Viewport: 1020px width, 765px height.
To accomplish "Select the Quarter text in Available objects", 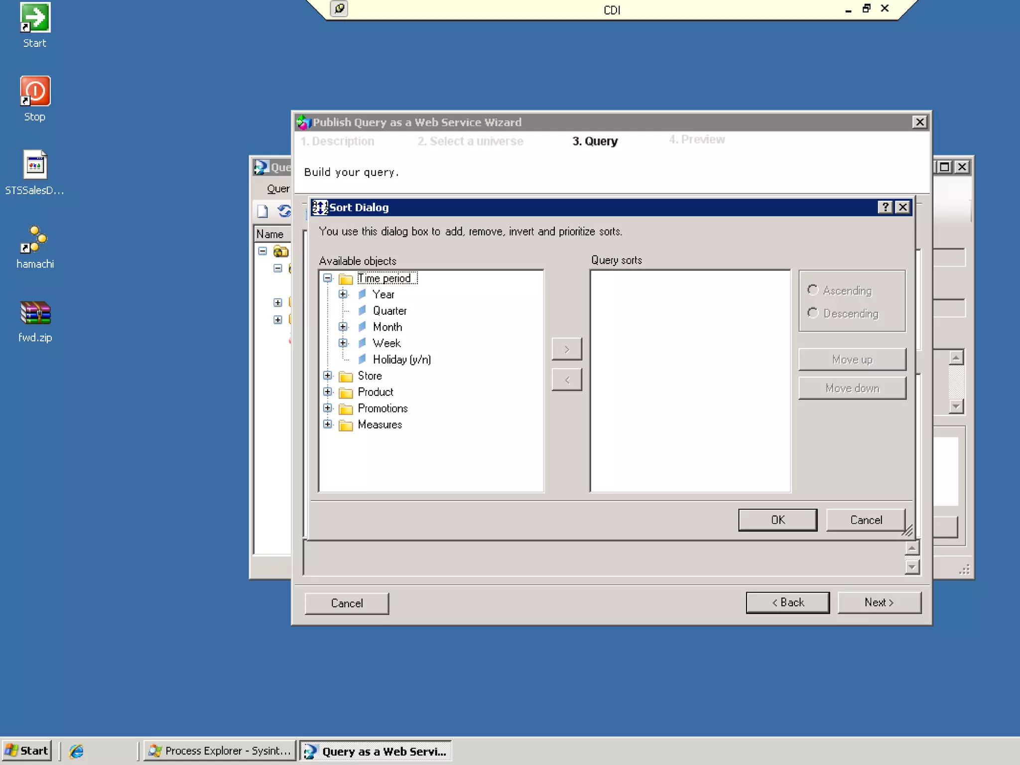I will [390, 311].
